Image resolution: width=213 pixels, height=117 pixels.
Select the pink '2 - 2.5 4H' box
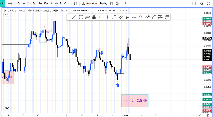135,101
